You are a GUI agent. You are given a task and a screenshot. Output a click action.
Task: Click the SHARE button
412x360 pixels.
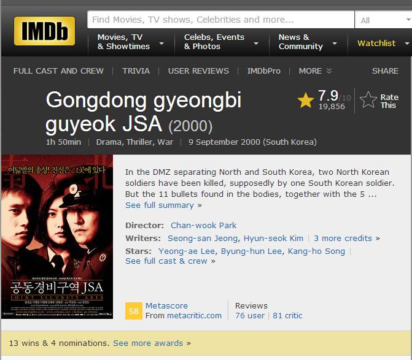(385, 71)
